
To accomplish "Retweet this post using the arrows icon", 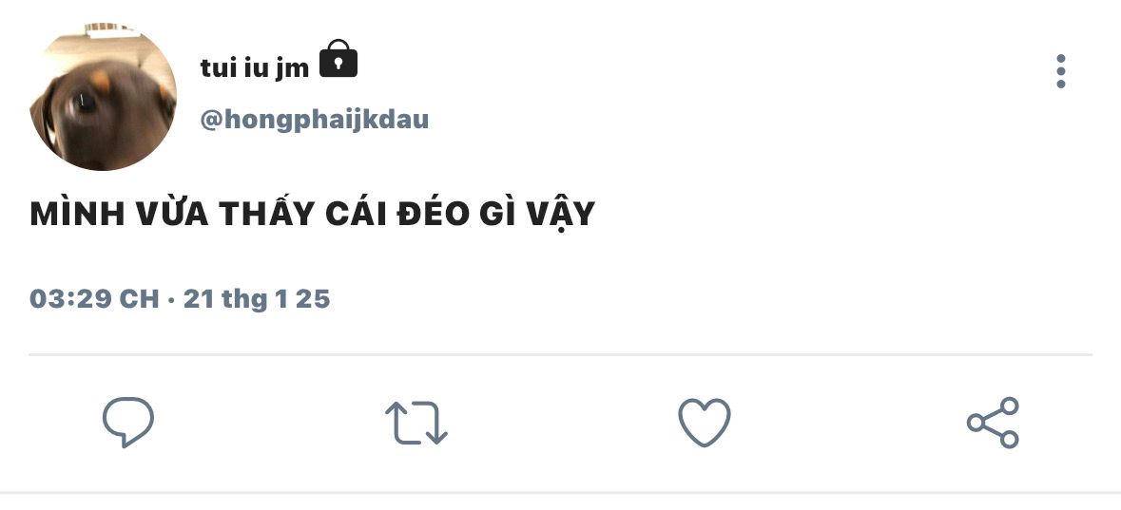I will 416,422.
